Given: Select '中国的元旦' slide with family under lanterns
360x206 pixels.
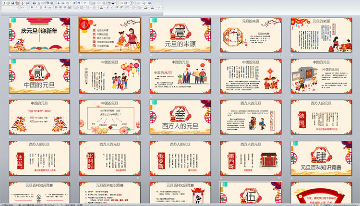Looking at the screenshot, I should [x=110, y=76].
